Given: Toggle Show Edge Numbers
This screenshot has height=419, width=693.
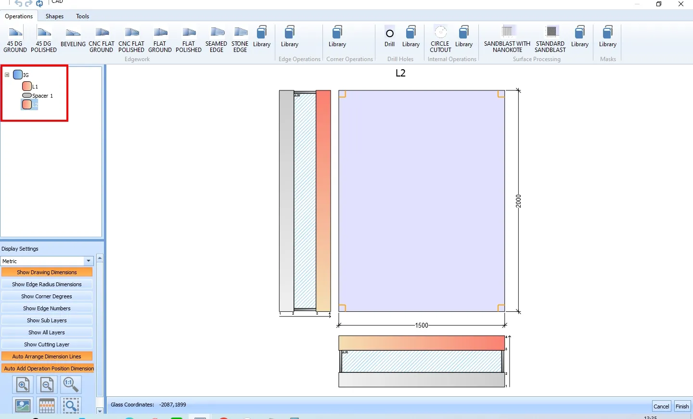Looking at the screenshot, I should click(47, 308).
